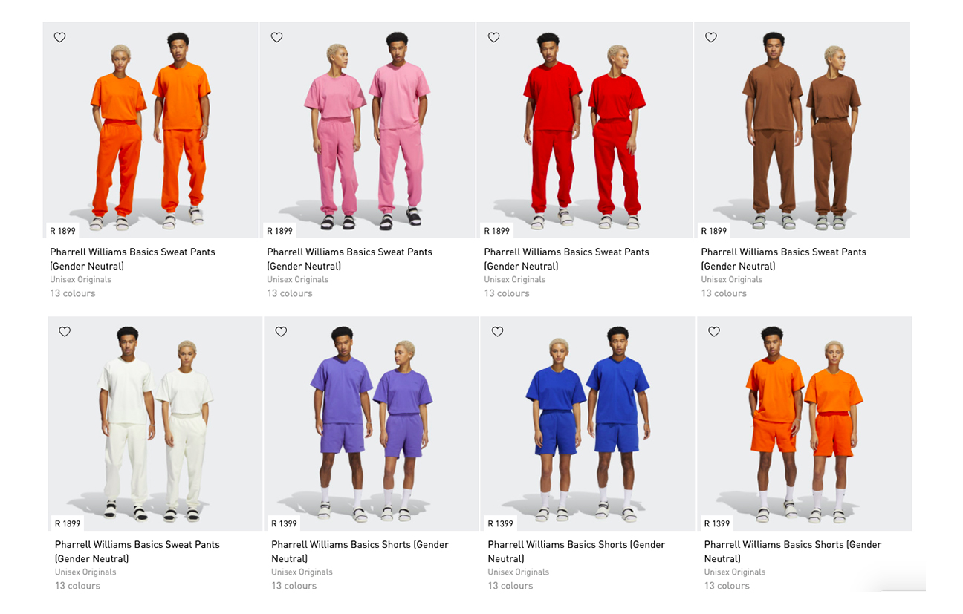Open white Pharrell Williams Basics Sweat Pants title
This screenshot has height=614, width=963.
[137, 551]
